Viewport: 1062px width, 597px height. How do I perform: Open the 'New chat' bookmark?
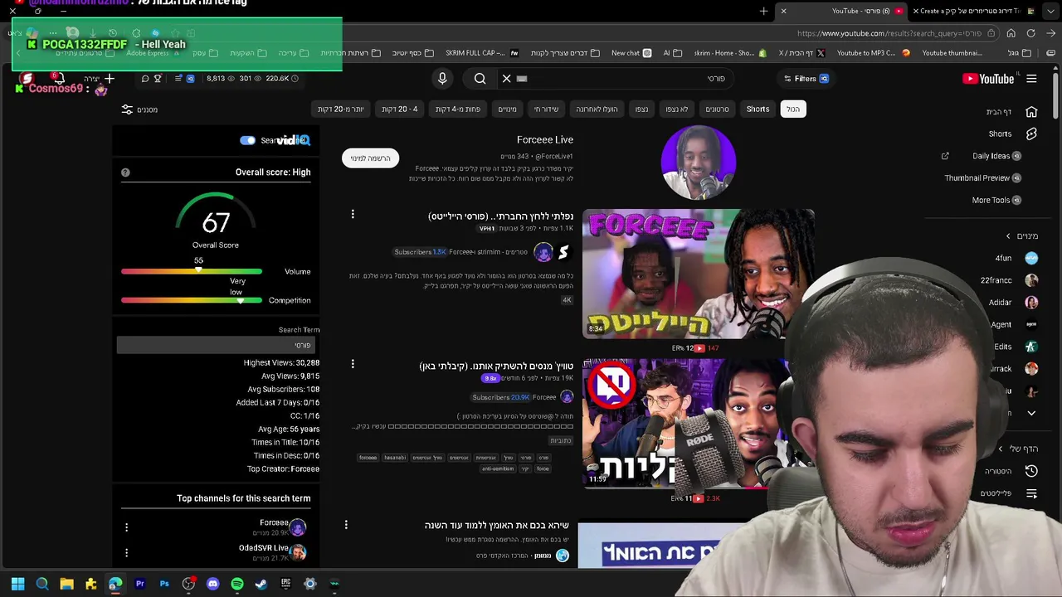click(x=631, y=53)
